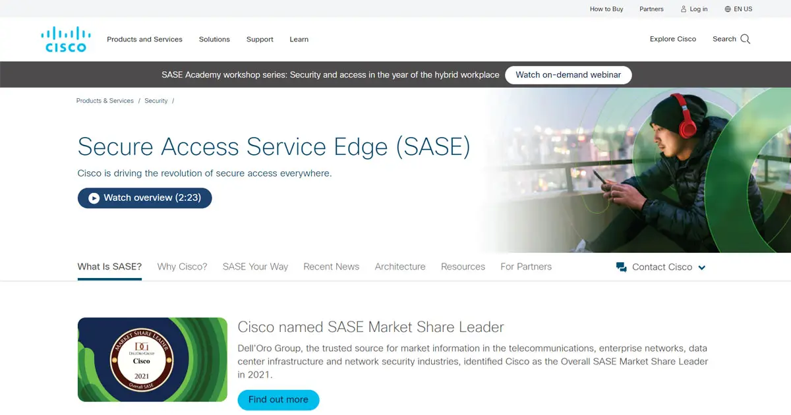Open the Products and Services menu
Viewport: 791px width, 415px height.
pyautogui.click(x=144, y=40)
